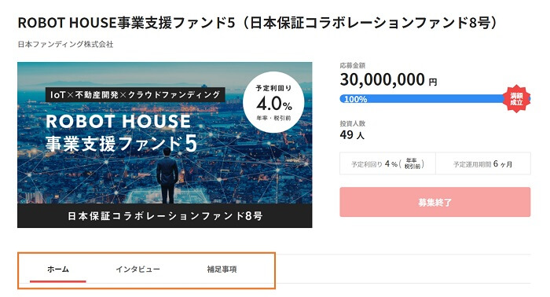Click the IoT×不動産開発×クラウドファンディング label
550x297 pixels.
click(135, 94)
